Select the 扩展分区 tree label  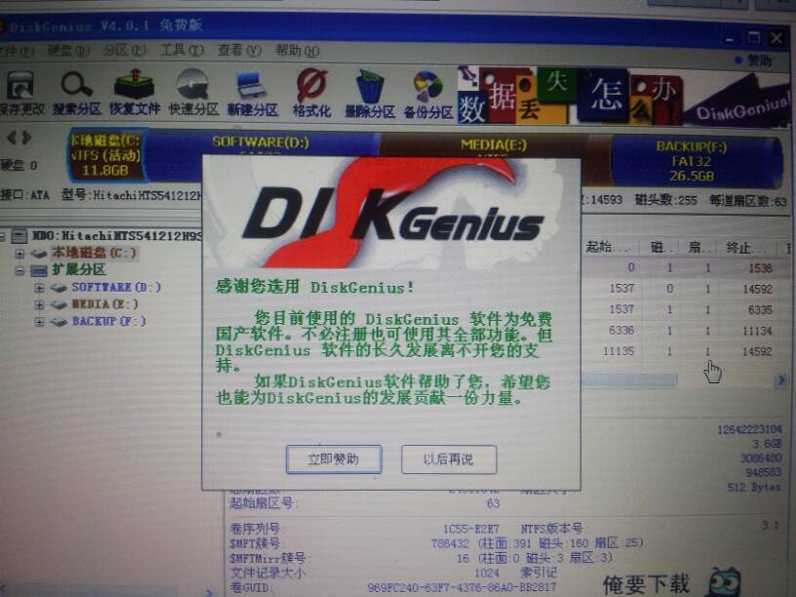(x=79, y=269)
